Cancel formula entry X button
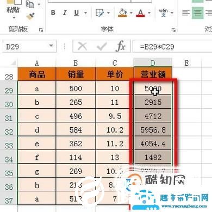Image resolution: width=212 pixels, height=212 pixels. point(83,46)
